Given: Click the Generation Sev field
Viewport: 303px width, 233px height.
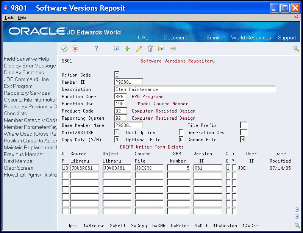Looking at the screenshot, I should pos(244,133).
